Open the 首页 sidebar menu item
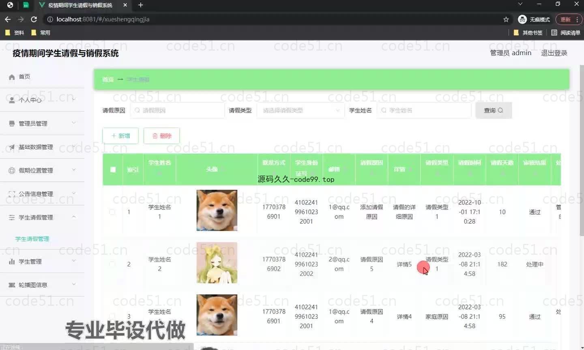Image resolution: width=584 pixels, height=350 pixels. click(42, 77)
